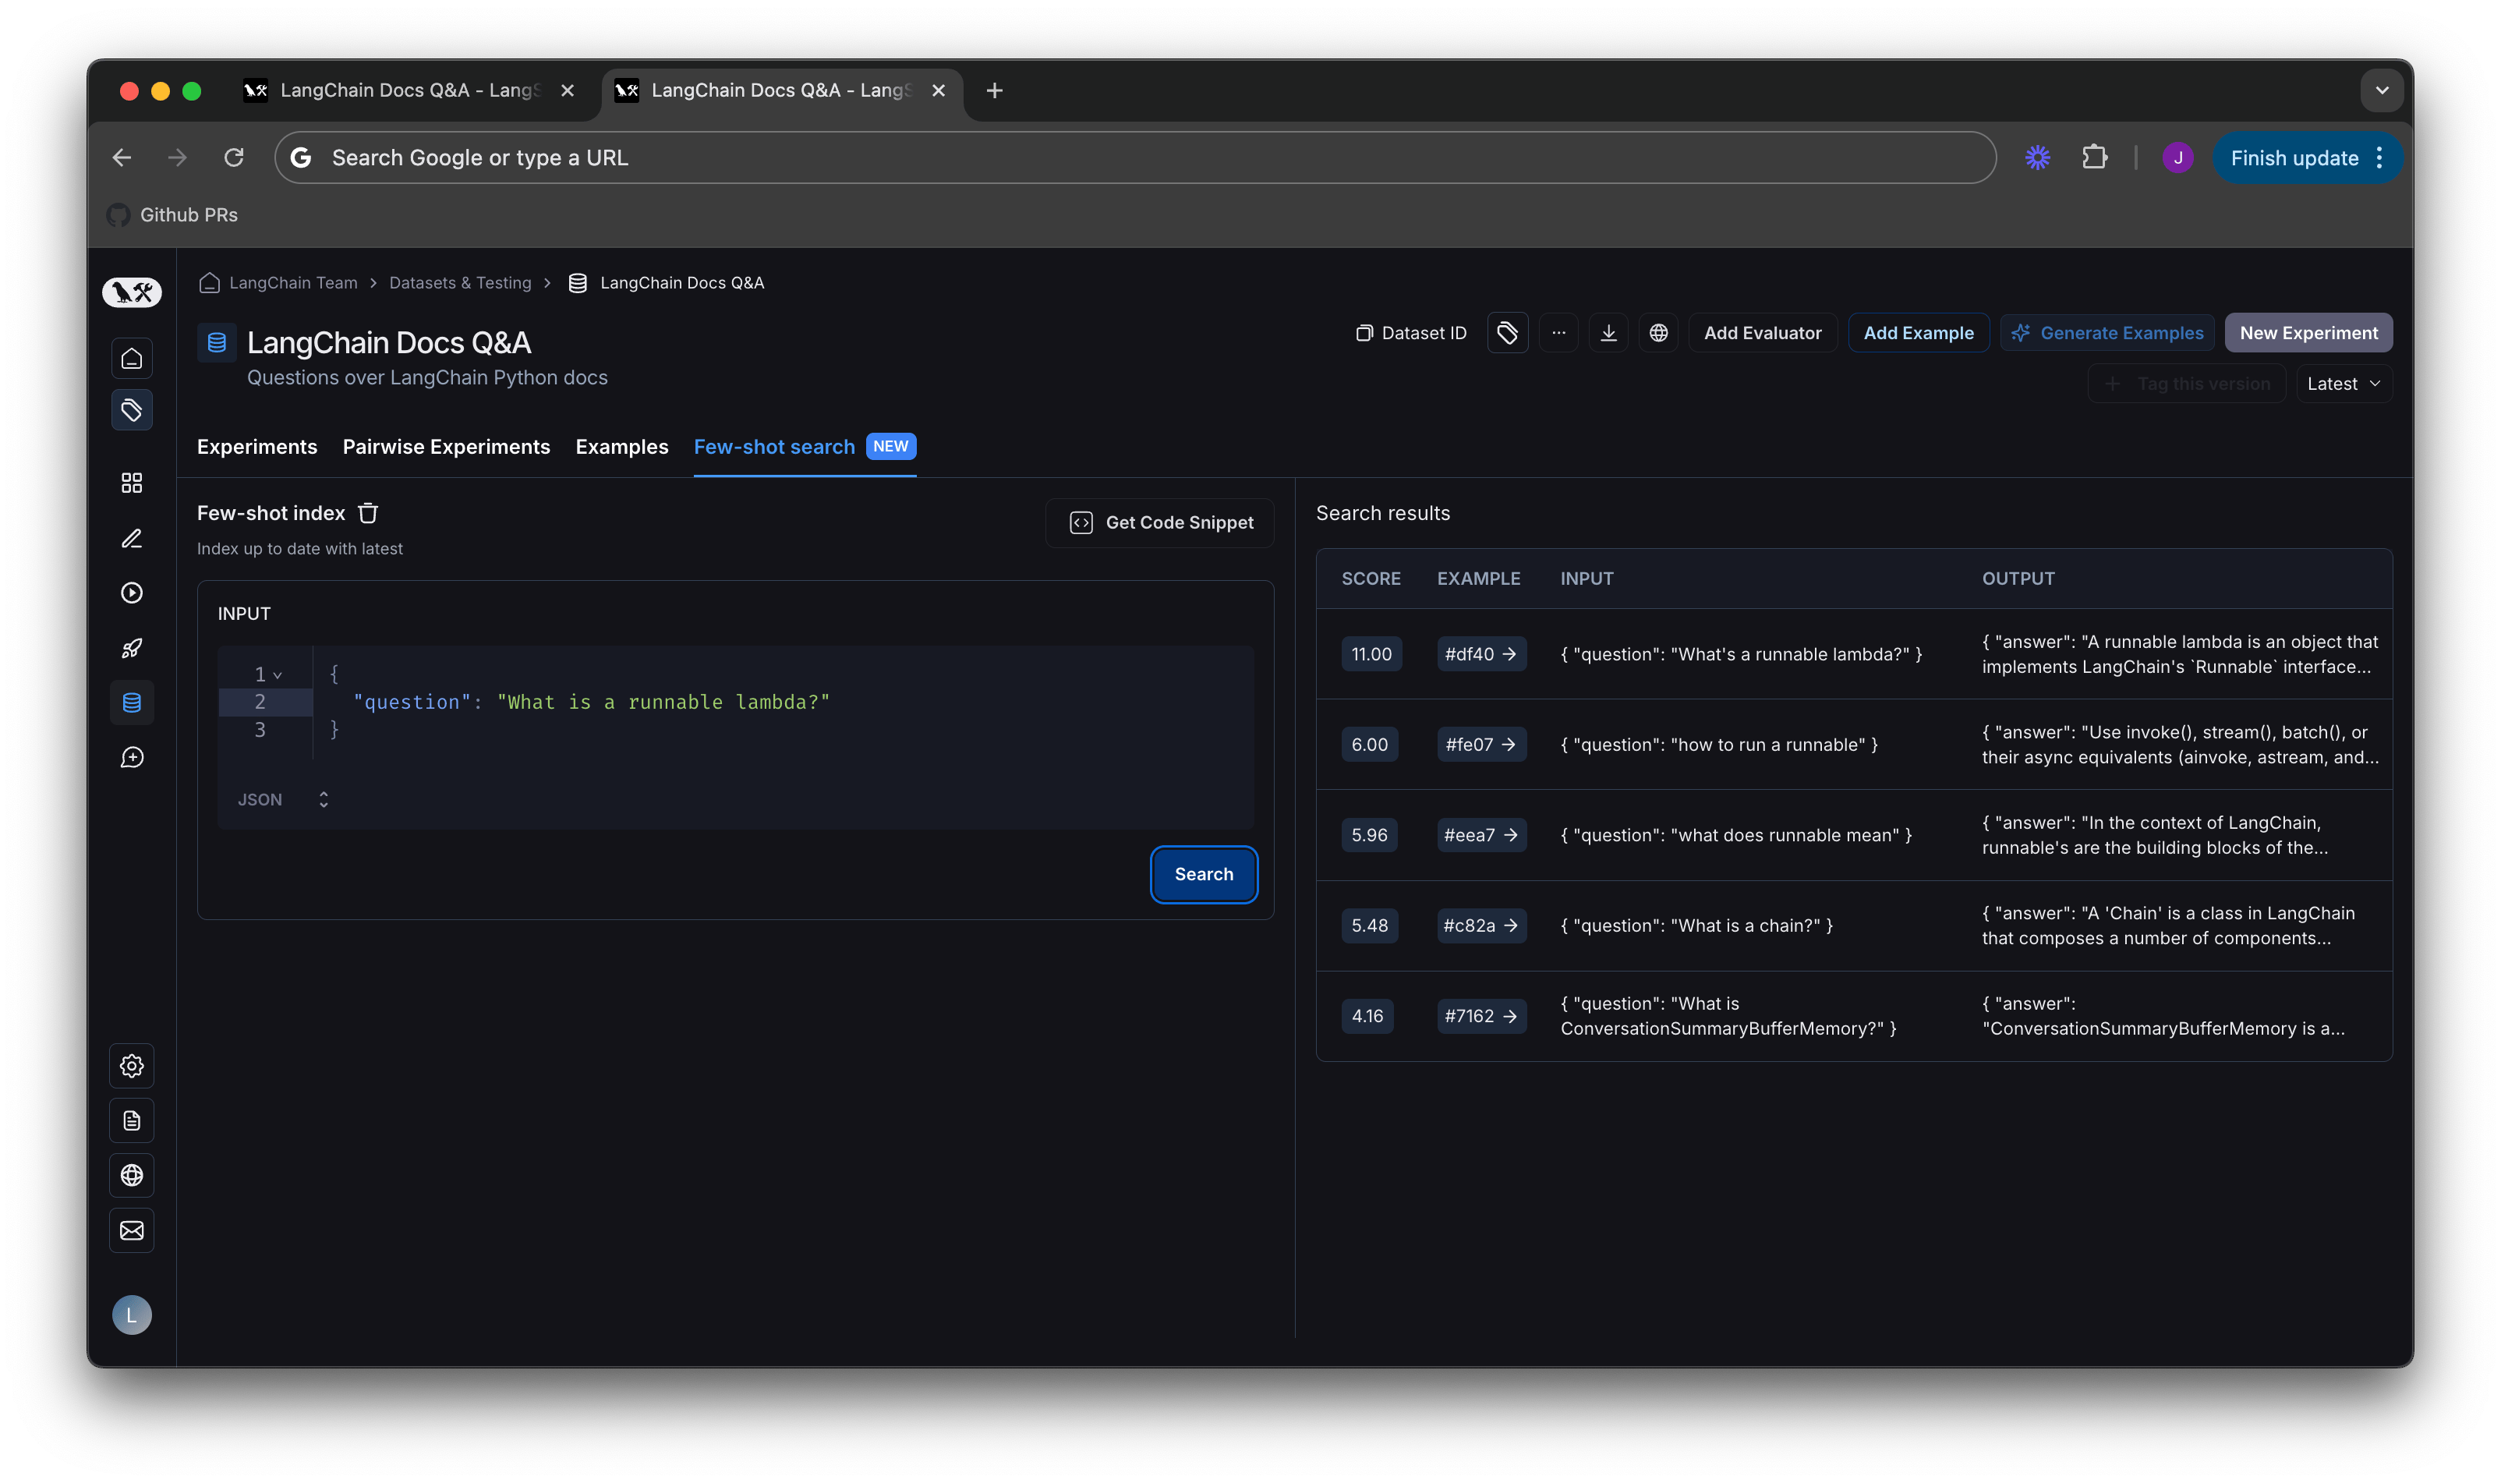This screenshot has height=1483, width=2501.
Task: Open example #eea7
Action: click(x=1480, y=835)
